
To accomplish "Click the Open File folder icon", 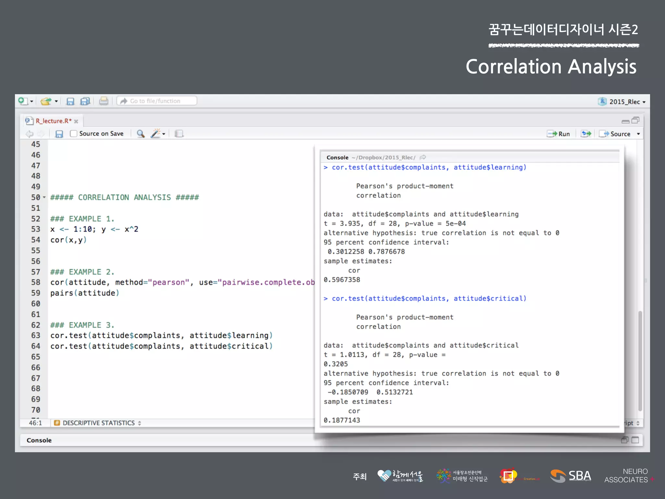I will point(46,101).
